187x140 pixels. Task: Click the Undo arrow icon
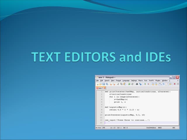129,84
